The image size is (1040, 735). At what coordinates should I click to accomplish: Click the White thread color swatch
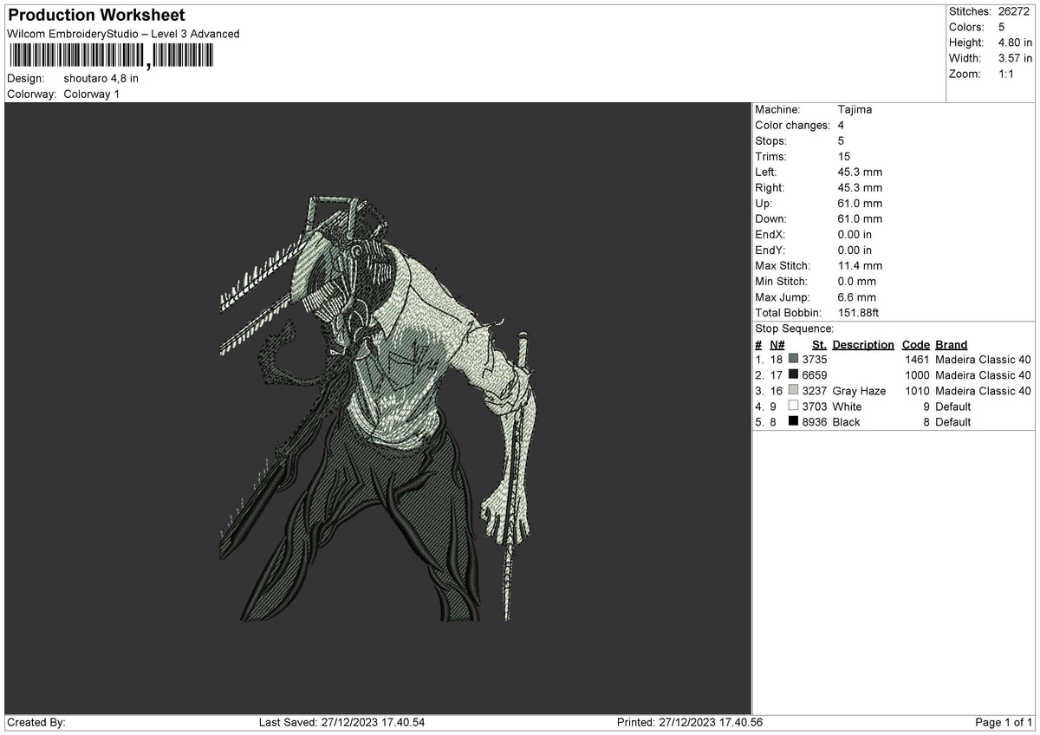pyautogui.click(x=793, y=407)
